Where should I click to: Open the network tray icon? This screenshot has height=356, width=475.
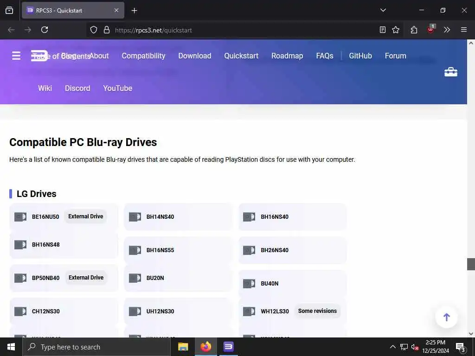point(404,347)
